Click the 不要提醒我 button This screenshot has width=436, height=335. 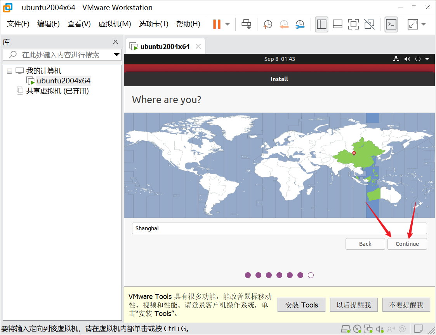click(x=406, y=305)
